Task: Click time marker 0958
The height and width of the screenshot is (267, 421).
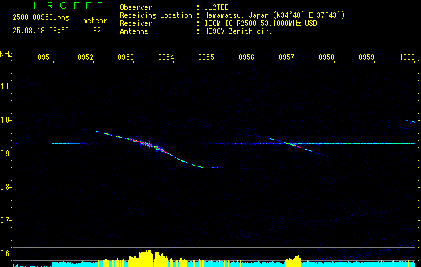Action: 327,57
